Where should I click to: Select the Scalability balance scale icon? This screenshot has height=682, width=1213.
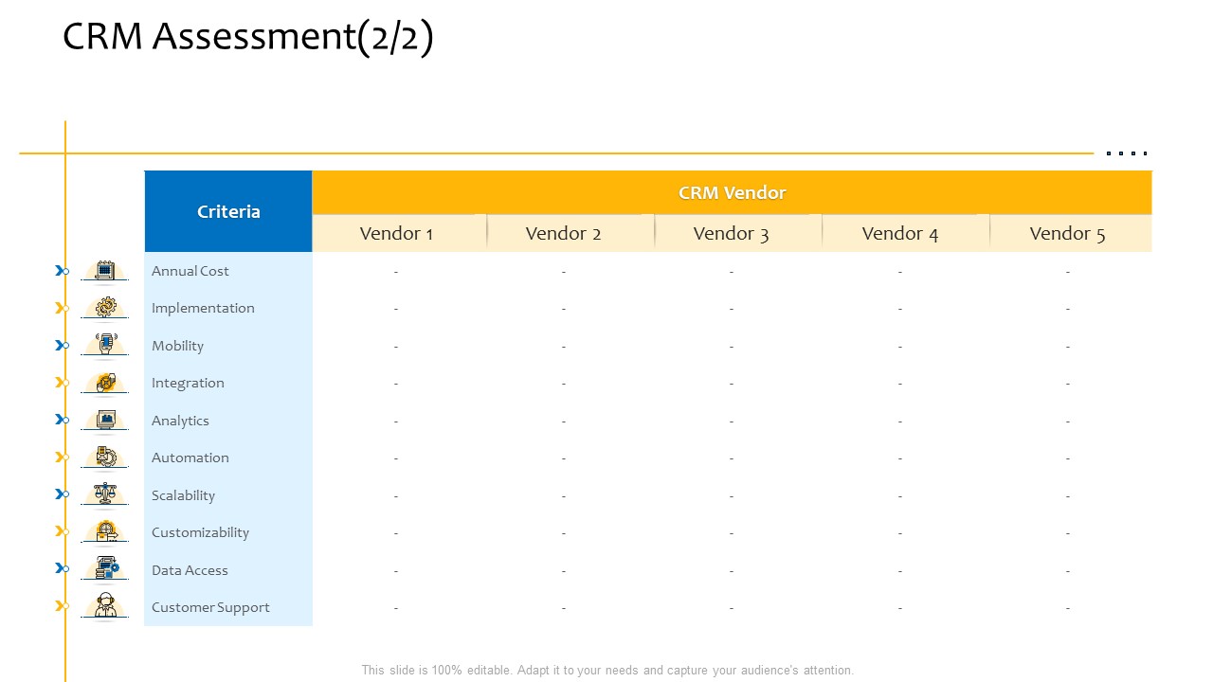[x=105, y=494]
